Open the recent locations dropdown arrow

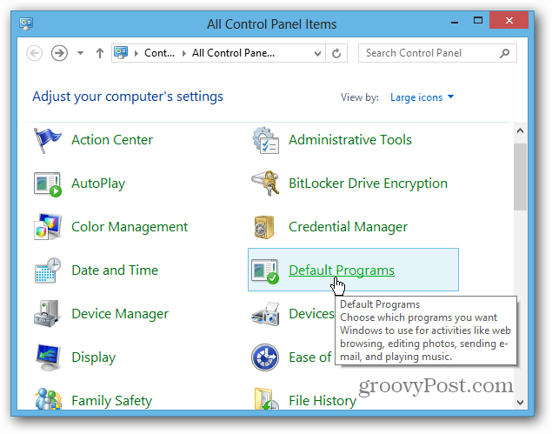pos(81,53)
